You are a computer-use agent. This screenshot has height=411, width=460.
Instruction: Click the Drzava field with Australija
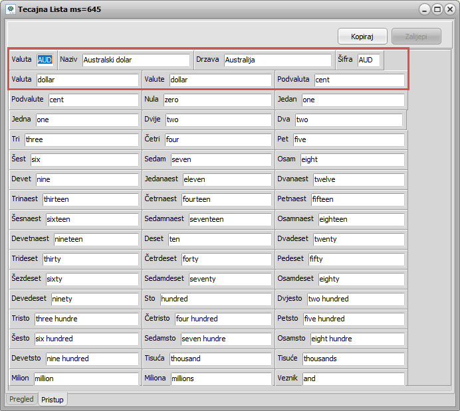[x=277, y=60]
